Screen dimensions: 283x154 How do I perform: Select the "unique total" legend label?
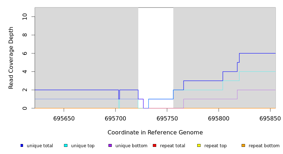tap(40, 146)
